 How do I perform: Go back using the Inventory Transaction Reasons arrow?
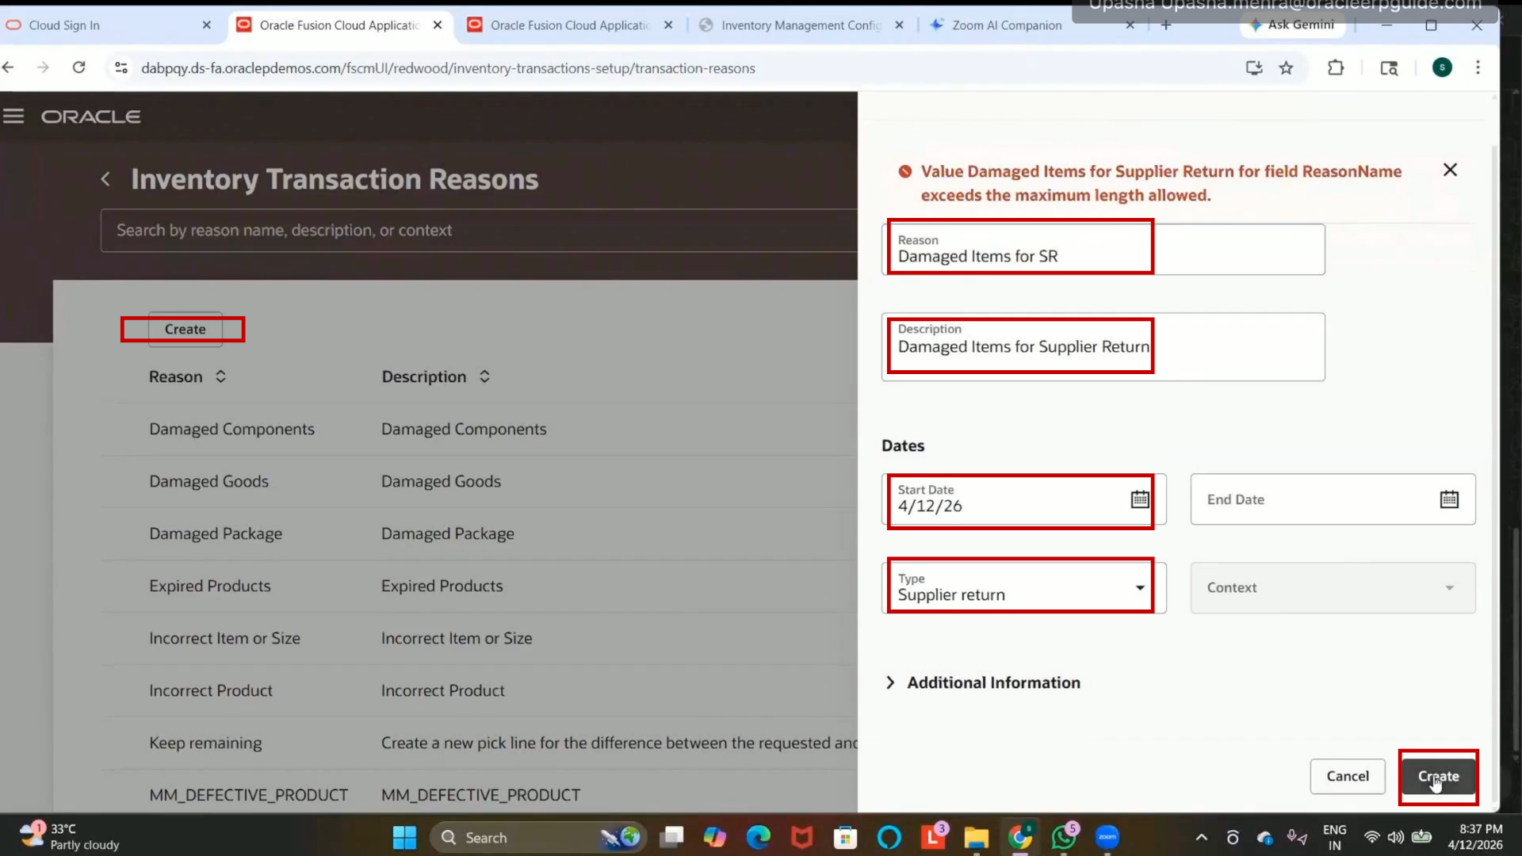[x=105, y=179]
